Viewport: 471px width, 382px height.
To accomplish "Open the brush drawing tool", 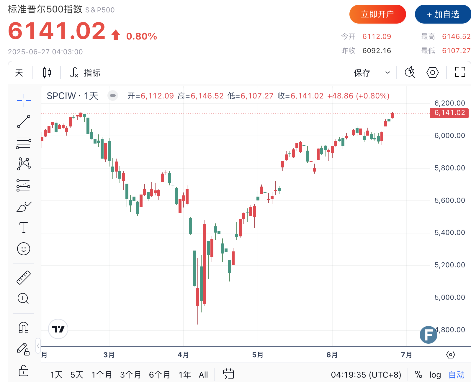I will (24, 207).
